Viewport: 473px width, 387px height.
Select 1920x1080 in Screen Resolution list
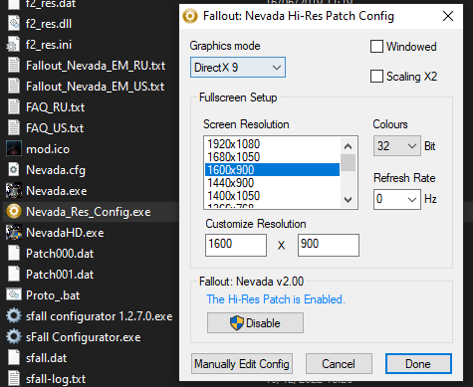click(272, 144)
